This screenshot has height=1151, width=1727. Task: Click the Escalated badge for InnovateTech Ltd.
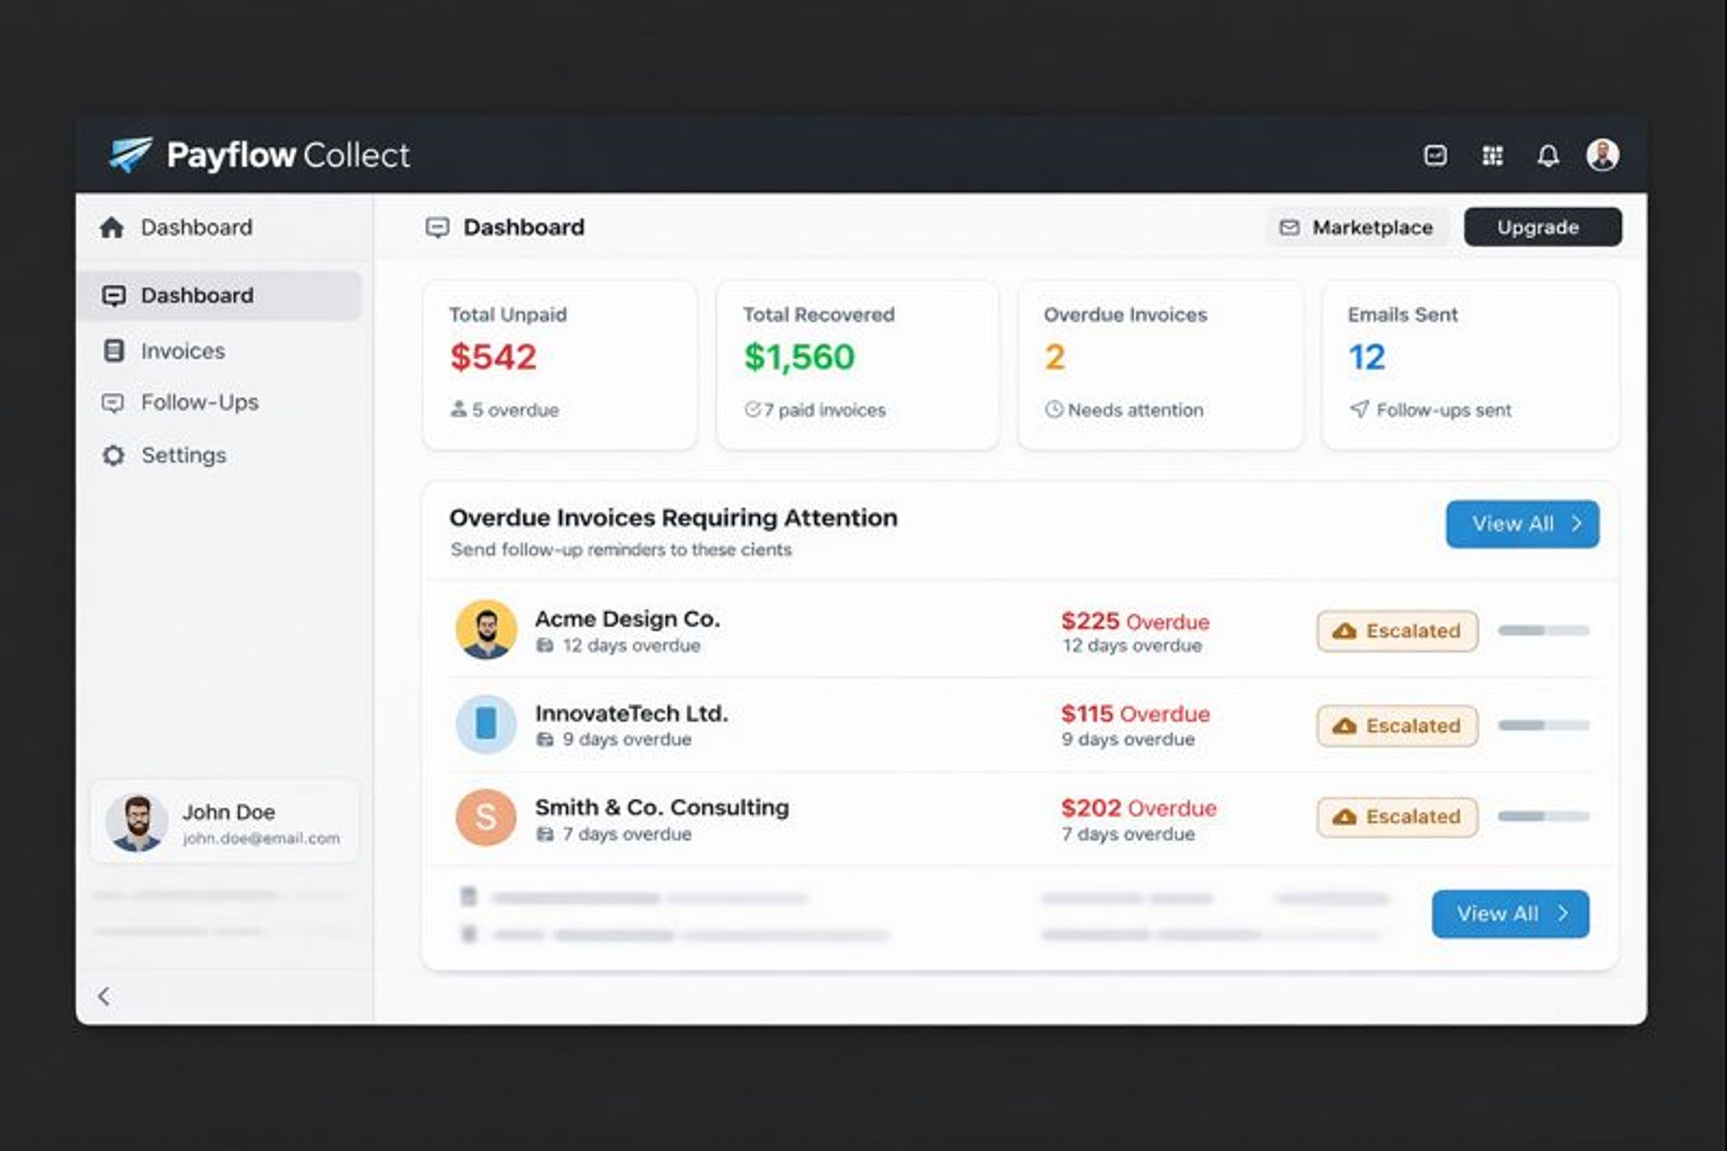(1398, 726)
